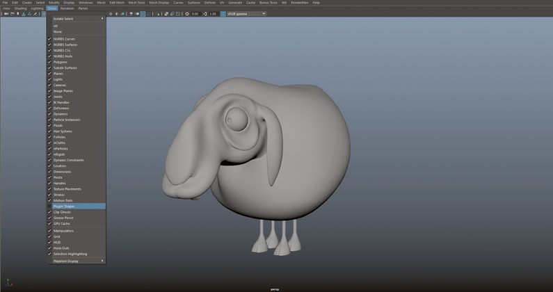Toggle the exposure icon beside the 0.00 field
Viewport: 553px width, 292px height.
pos(187,14)
